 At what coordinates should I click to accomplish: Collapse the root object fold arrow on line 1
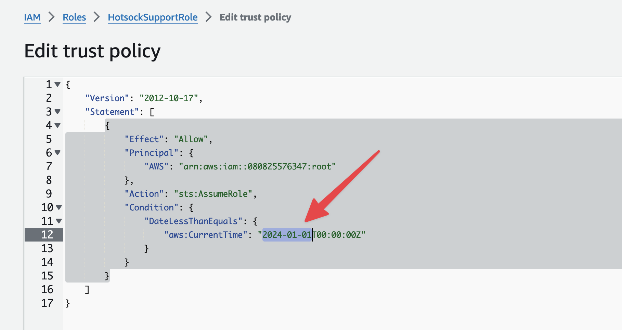[x=57, y=84]
